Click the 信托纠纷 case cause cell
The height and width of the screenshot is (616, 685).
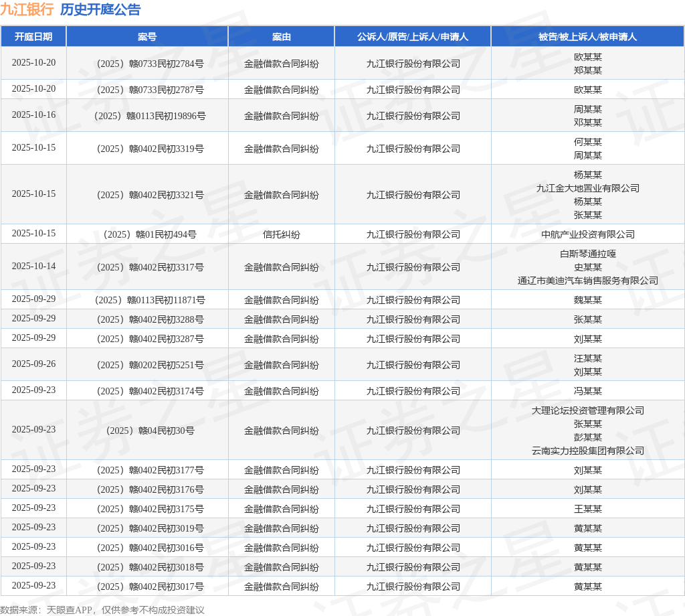(282, 234)
